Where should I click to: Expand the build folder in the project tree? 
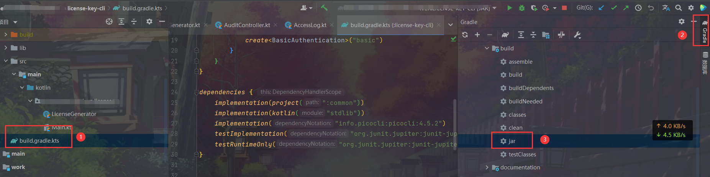coord(6,34)
